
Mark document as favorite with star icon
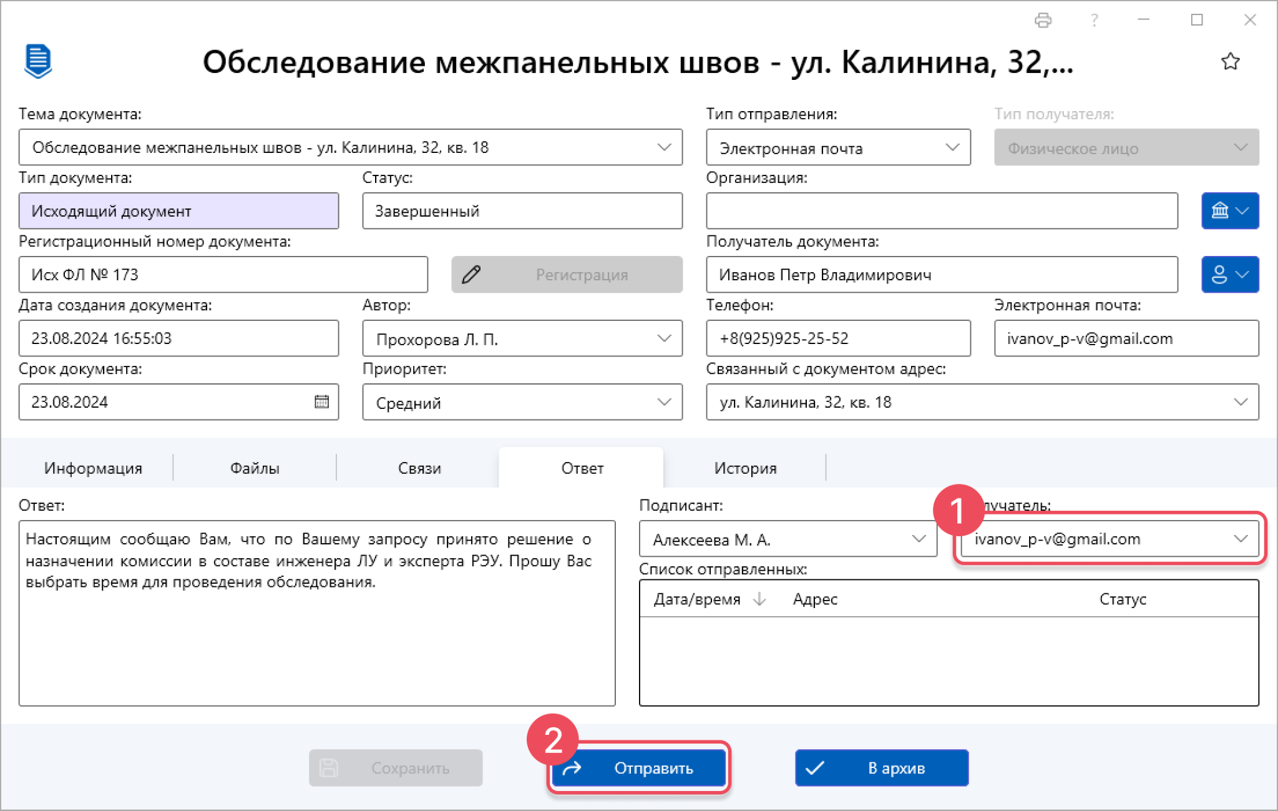(x=1230, y=61)
